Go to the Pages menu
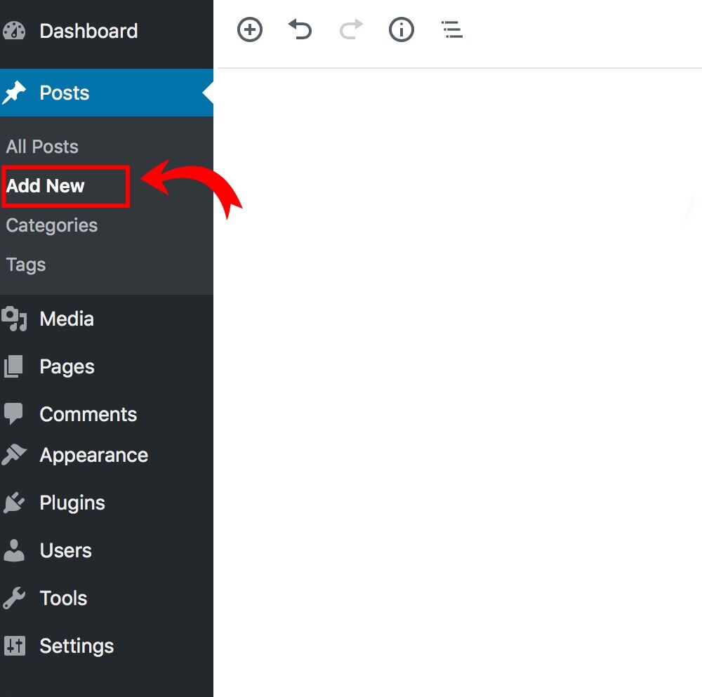Screen dimensions: 702x697 pyautogui.click(x=67, y=366)
